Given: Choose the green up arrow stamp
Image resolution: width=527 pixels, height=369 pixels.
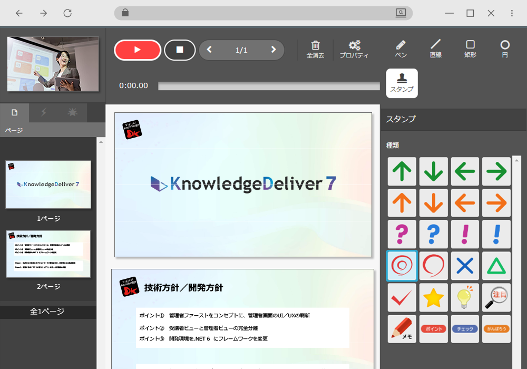Looking at the screenshot, I should pyautogui.click(x=402, y=171).
